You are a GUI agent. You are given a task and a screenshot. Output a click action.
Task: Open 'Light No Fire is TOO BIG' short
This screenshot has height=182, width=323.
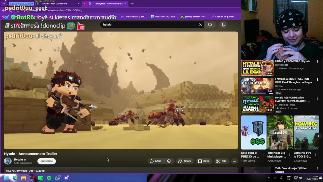pos(306,132)
